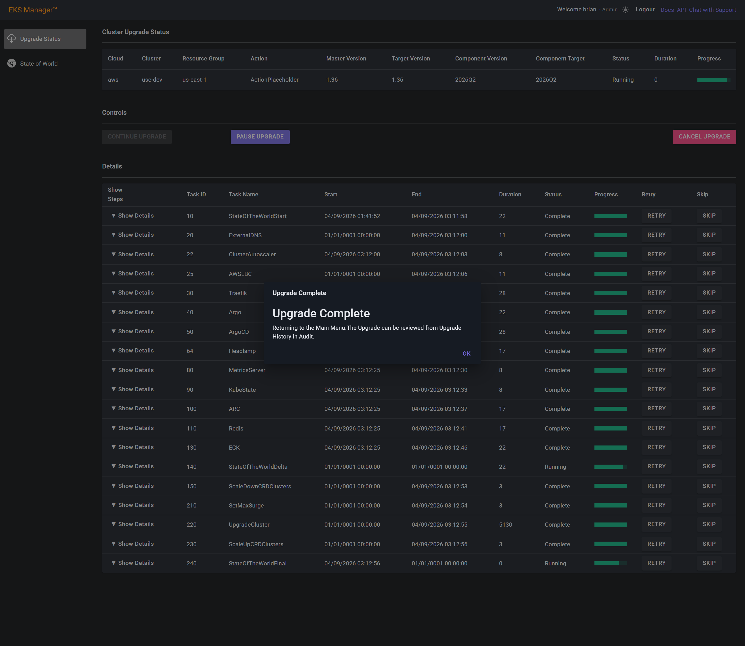The height and width of the screenshot is (646, 745).
Task: Expand Show Details for ExternalDNS
Action: coord(132,235)
